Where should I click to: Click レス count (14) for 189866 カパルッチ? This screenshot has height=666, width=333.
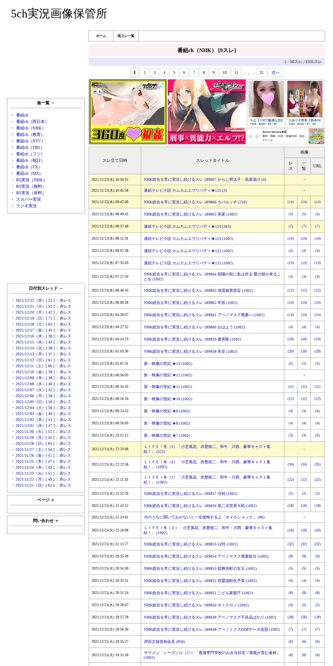pos(291,202)
